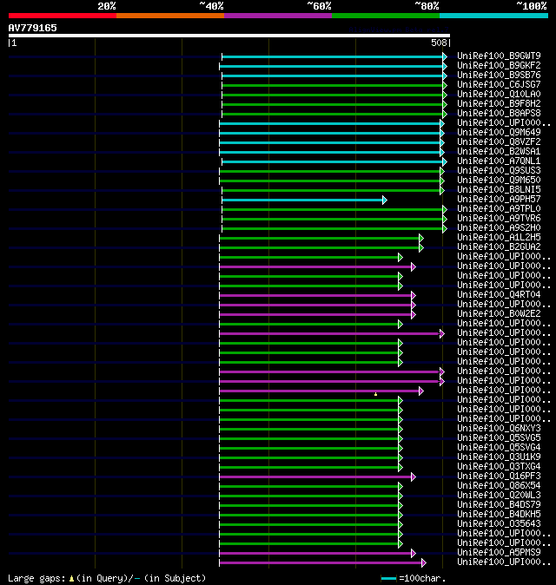Click the yellow query-gap marker triangle
The height and width of the screenshot is (585, 556).
[x=375, y=394]
